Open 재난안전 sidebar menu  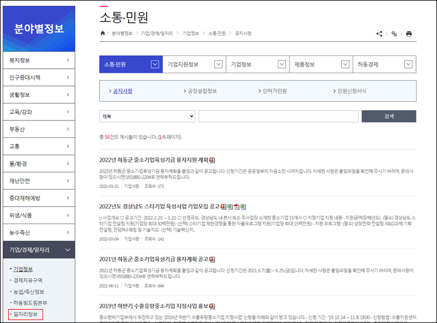click(39, 181)
